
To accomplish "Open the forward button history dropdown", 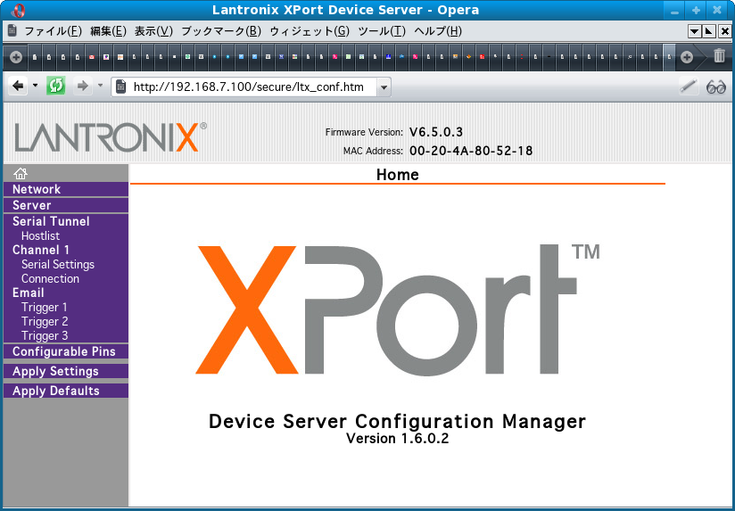I will pos(100,86).
